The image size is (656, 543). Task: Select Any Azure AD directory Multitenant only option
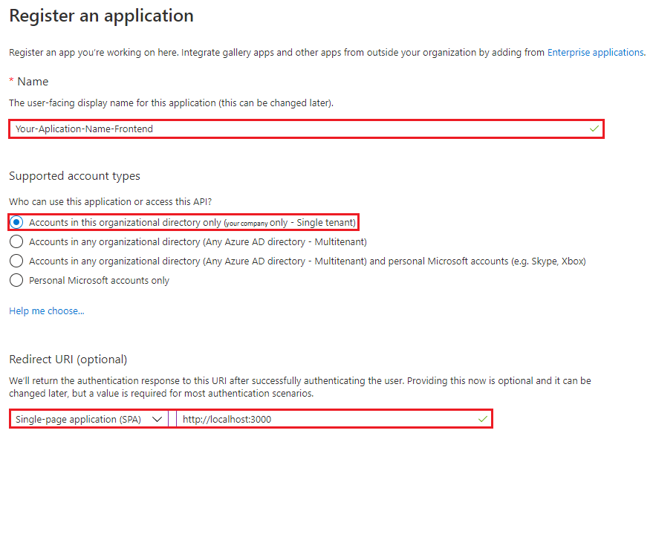[x=16, y=241]
